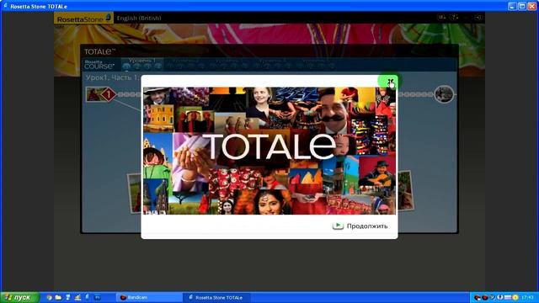Select the Уровень 1 level tab

coord(142,64)
